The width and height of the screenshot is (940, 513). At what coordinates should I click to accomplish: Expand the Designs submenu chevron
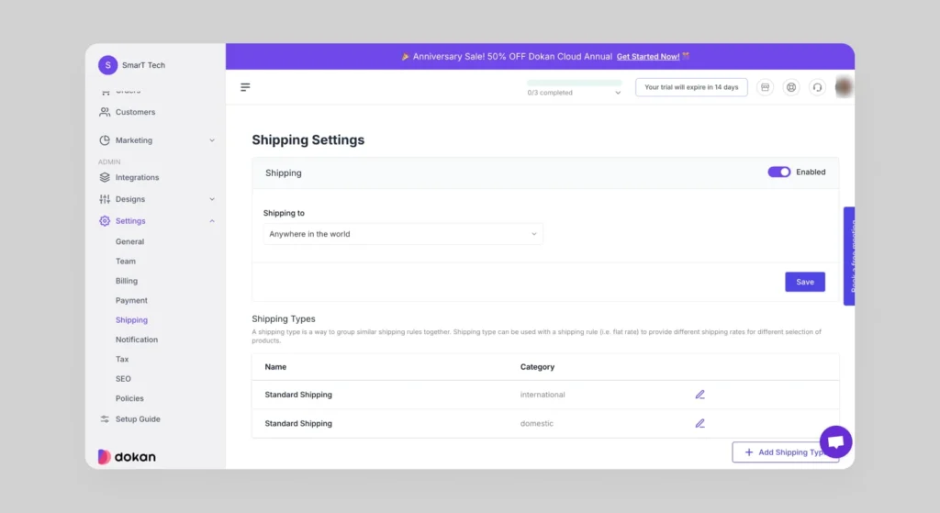pos(212,199)
